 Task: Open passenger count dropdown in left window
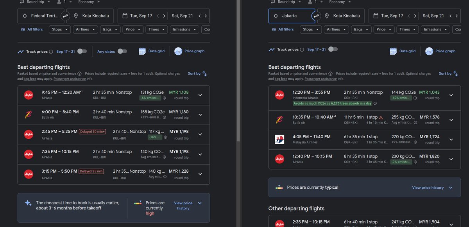point(65,2)
